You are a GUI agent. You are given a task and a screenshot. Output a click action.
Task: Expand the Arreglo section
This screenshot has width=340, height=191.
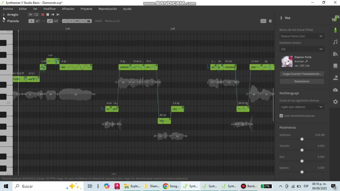coord(4,15)
